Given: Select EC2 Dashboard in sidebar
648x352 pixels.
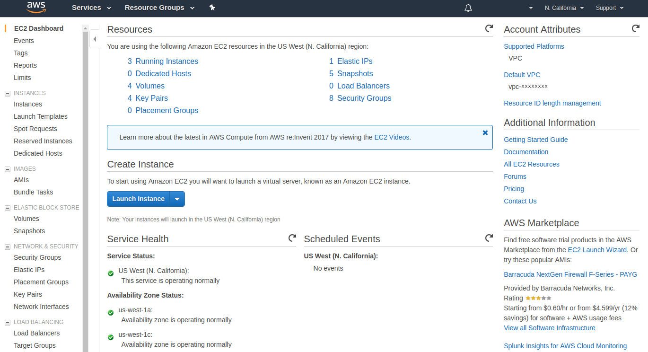Looking at the screenshot, I should pyautogui.click(x=39, y=28).
